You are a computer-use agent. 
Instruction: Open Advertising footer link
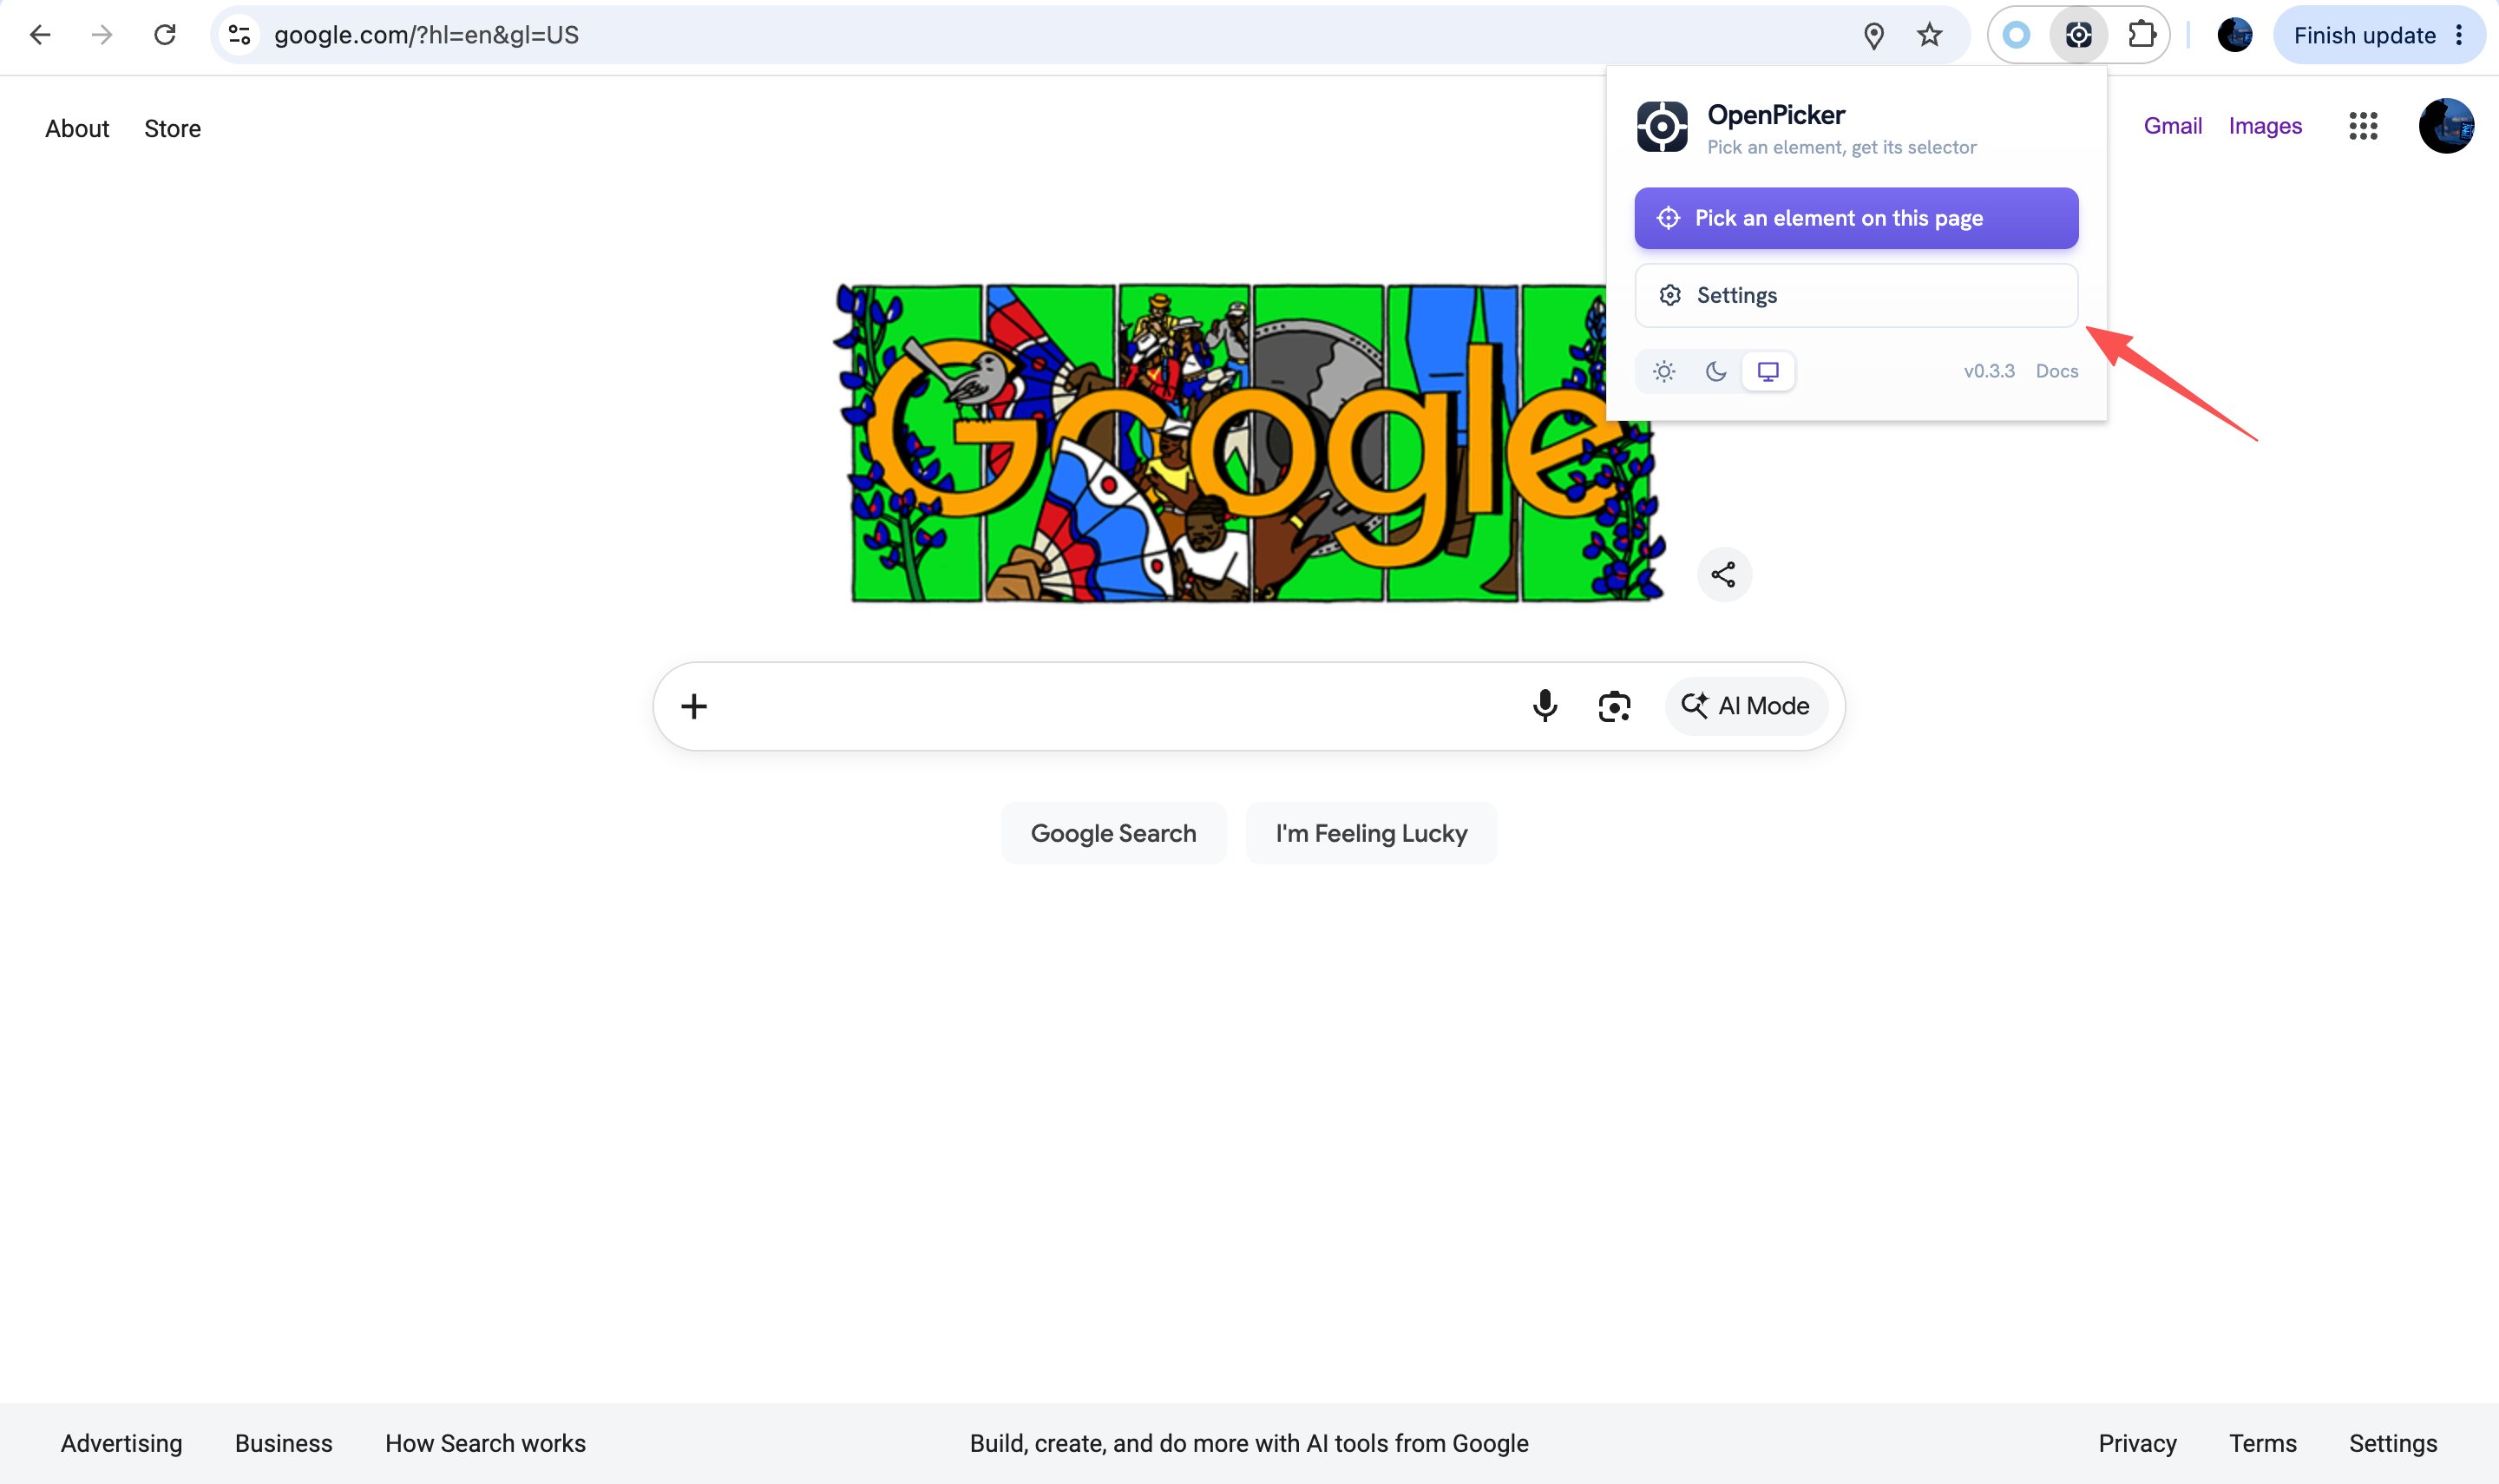point(121,1443)
